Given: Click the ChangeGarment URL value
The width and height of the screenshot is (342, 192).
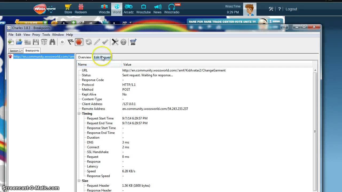Looking at the screenshot, I should [x=174, y=70].
